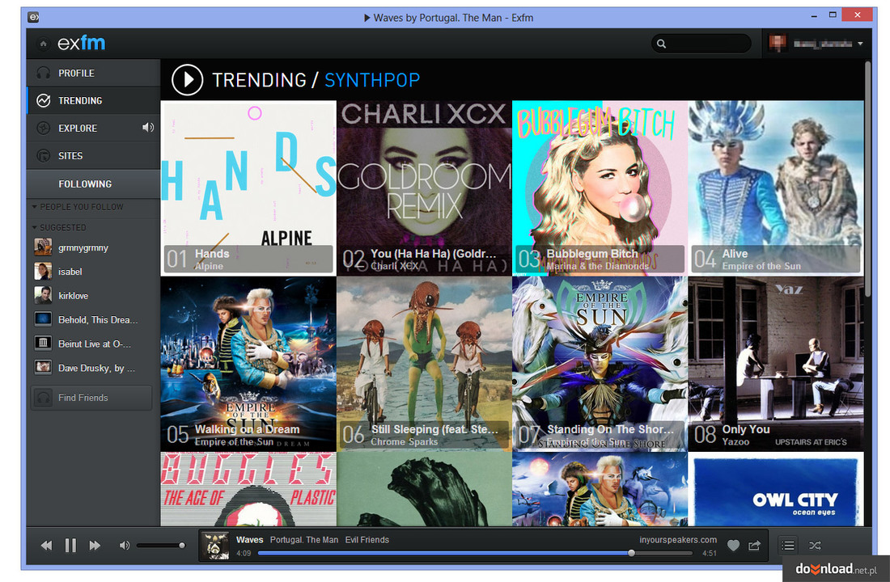
Task: Click the SYNTHPOP genre link in heading
Action: click(372, 81)
